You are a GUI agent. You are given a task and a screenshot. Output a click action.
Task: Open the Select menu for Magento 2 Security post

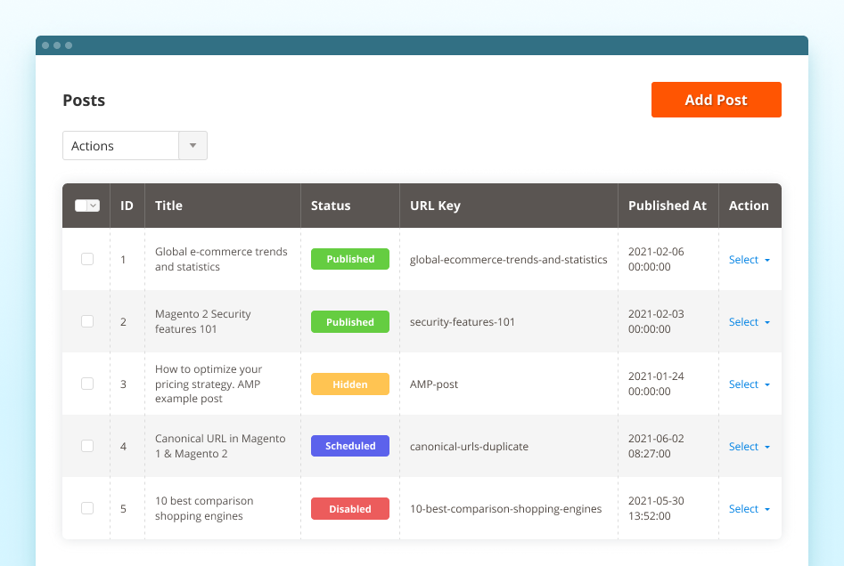(749, 321)
